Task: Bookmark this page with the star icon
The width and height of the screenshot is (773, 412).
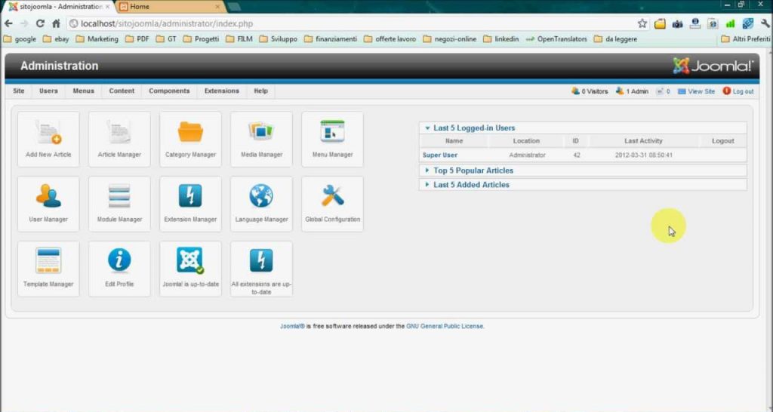Action: (x=642, y=23)
